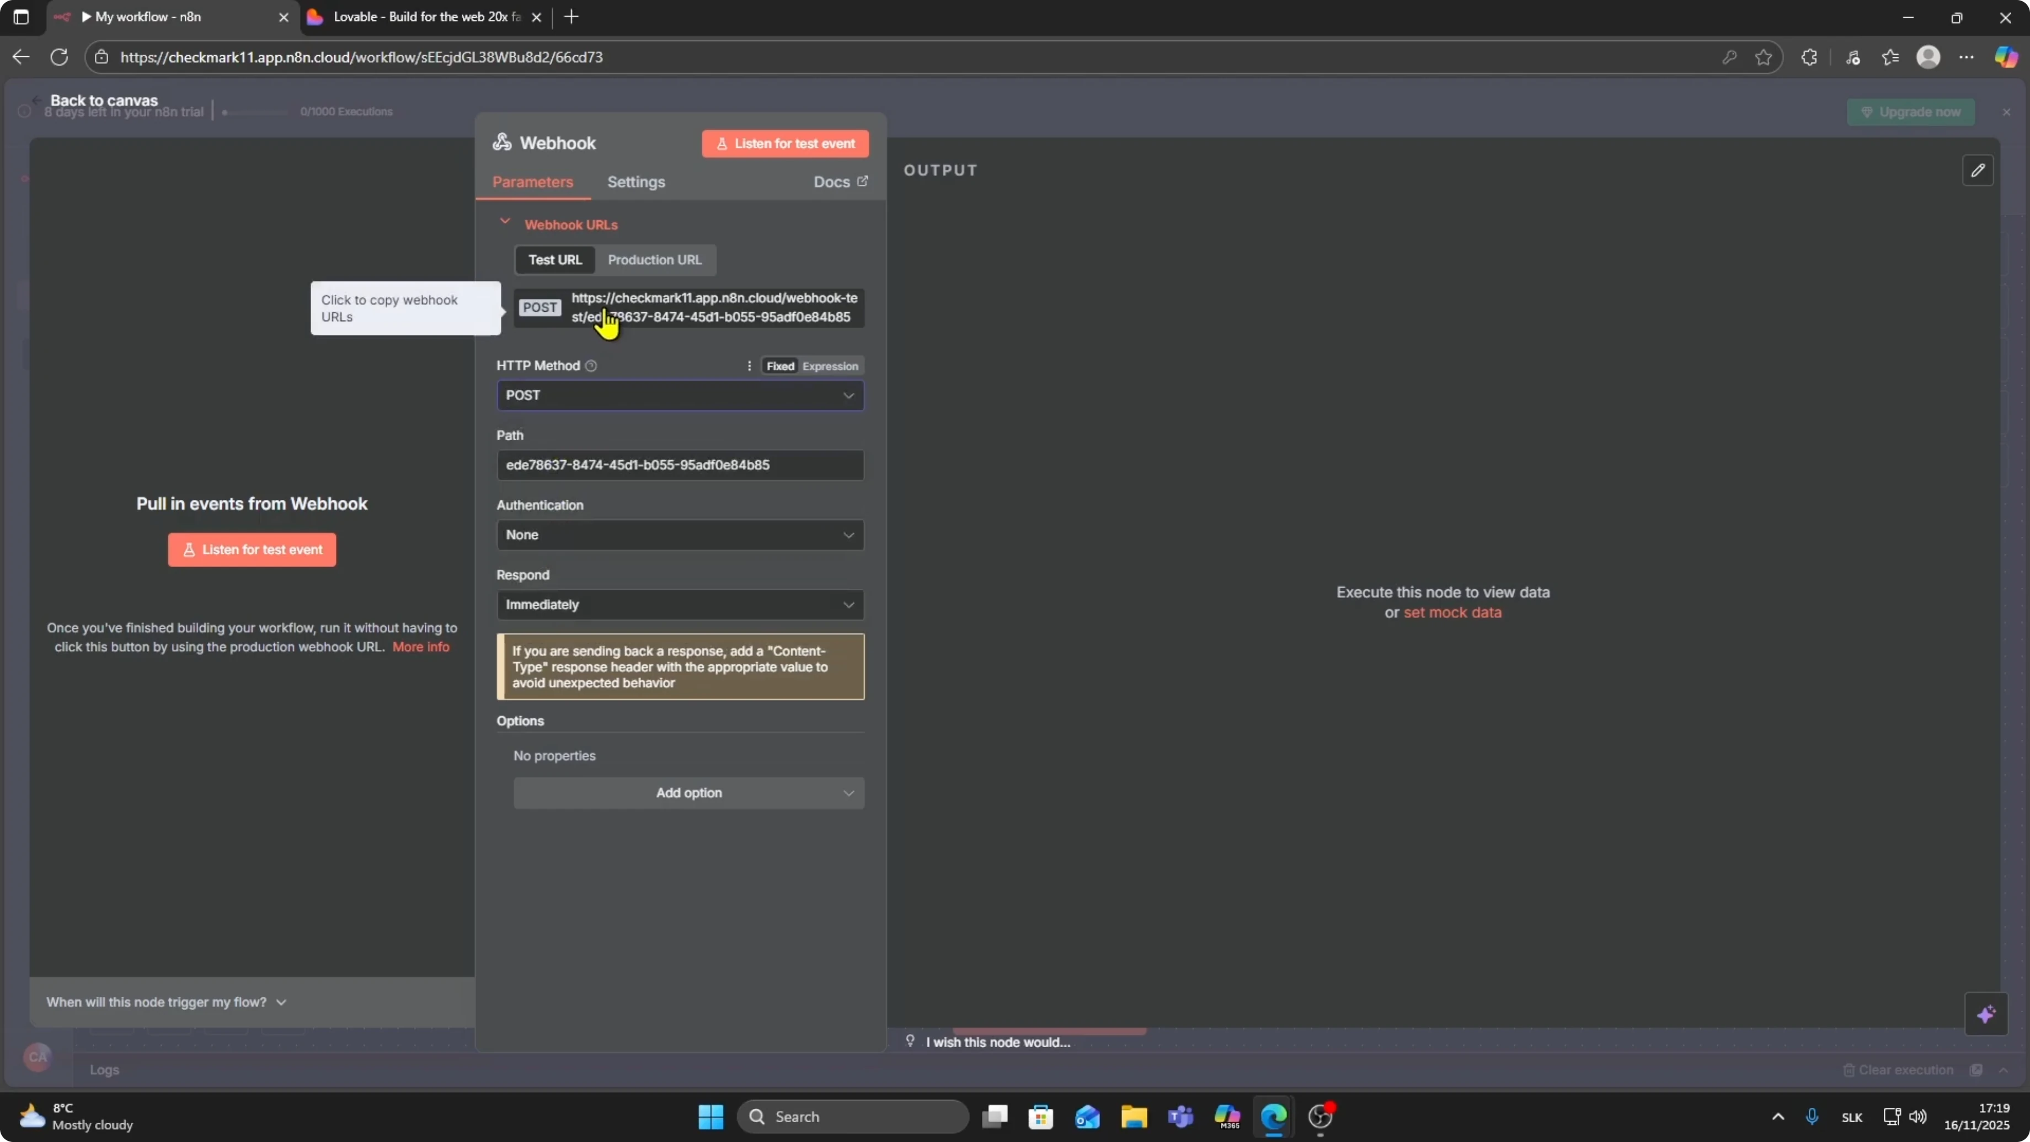Screen dimensions: 2030x1142
Task: Go back to canvas
Action: [95, 100]
